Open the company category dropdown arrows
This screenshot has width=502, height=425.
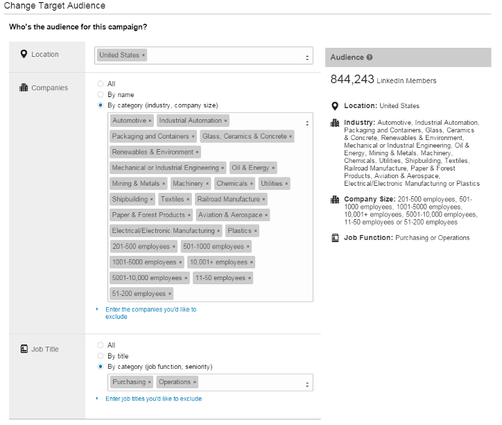pyautogui.click(x=307, y=123)
